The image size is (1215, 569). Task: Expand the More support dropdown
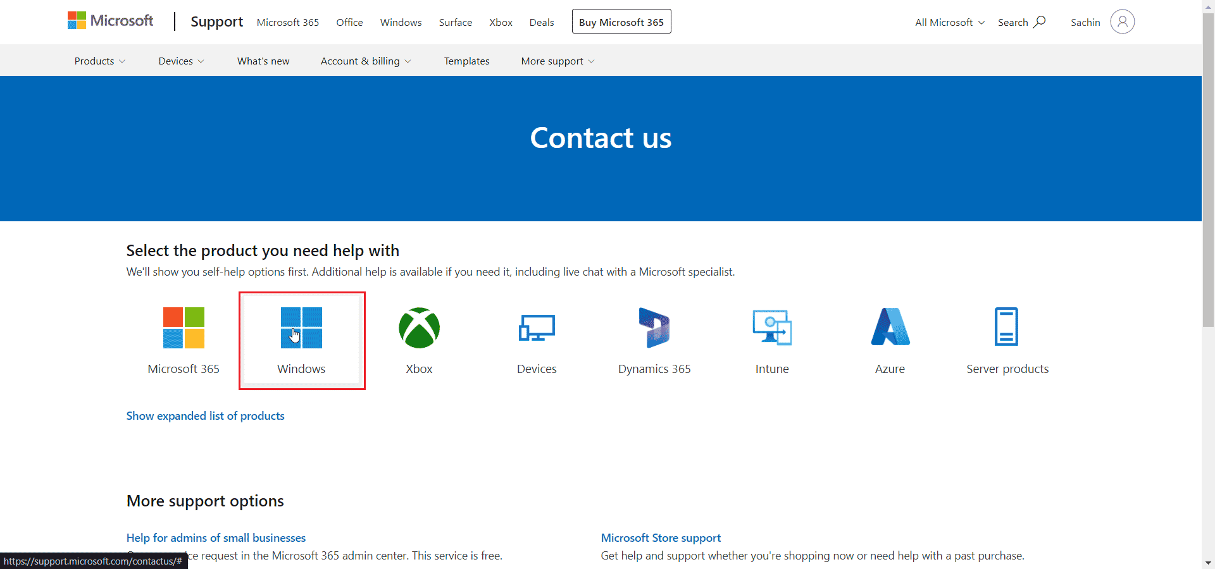point(558,61)
